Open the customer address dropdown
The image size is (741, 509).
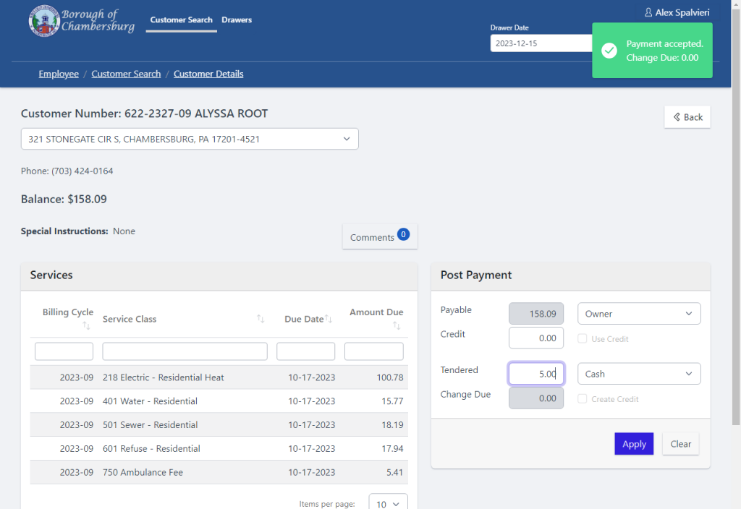(347, 138)
